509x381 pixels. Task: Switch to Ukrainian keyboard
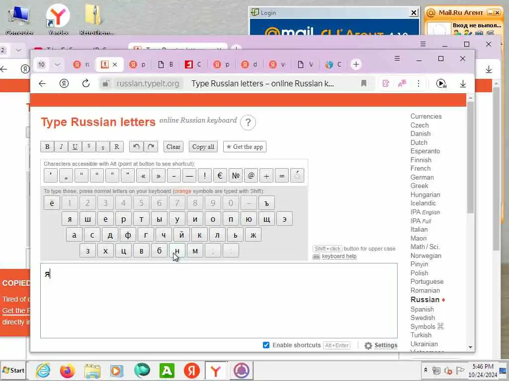424,344
